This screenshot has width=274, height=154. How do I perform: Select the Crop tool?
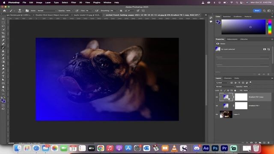pyautogui.click(x=3, y=33)
